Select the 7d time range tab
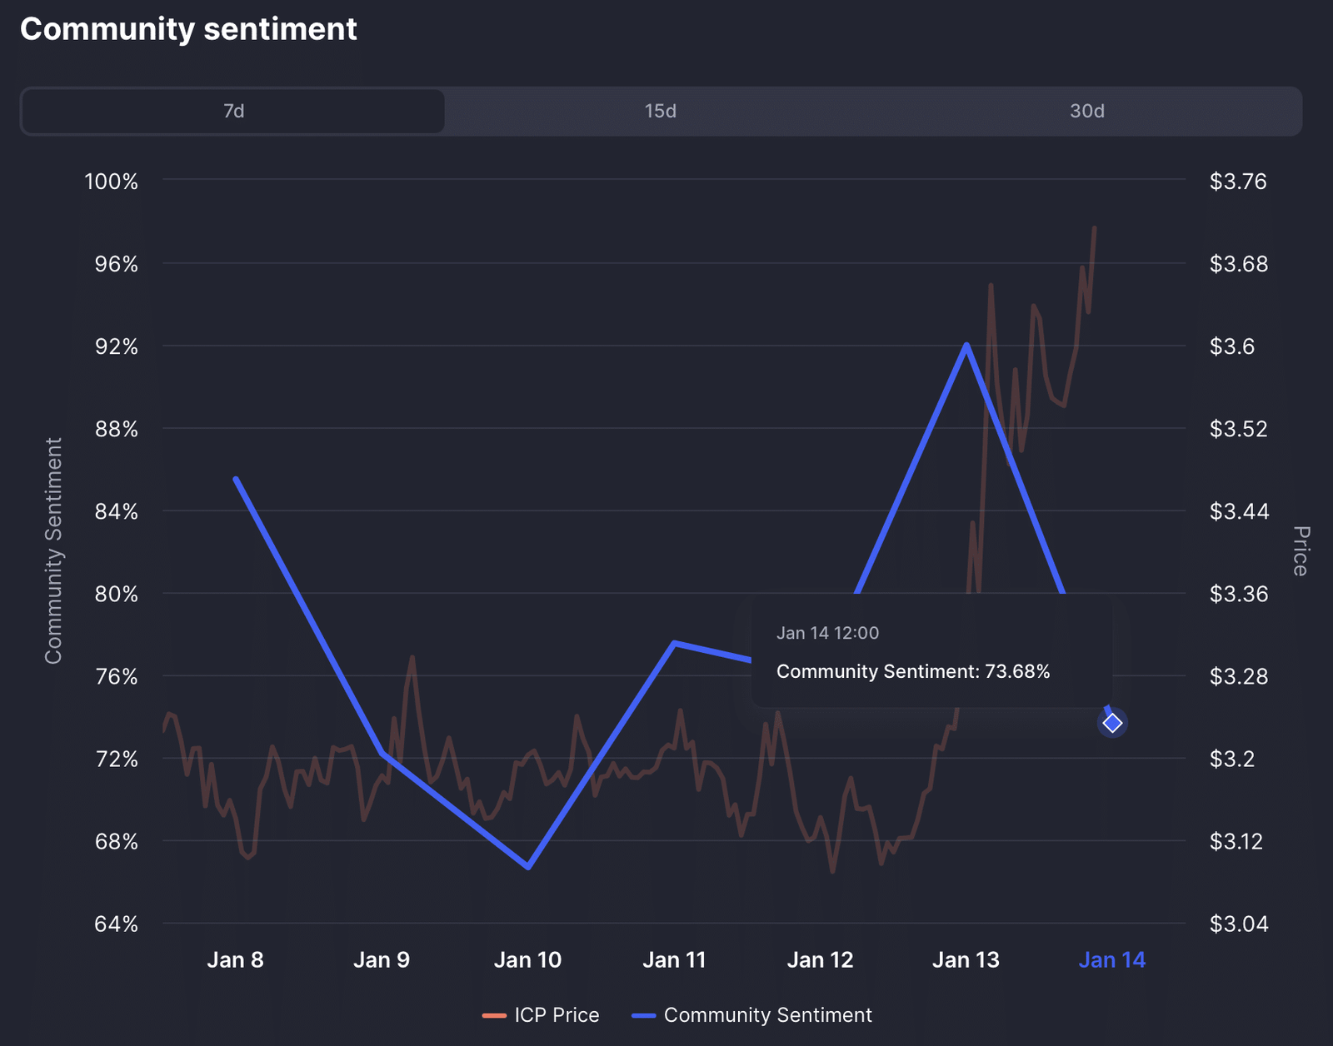Image resolution: width=1333 pixels, height=1046 pixels. tap(233, 112)
